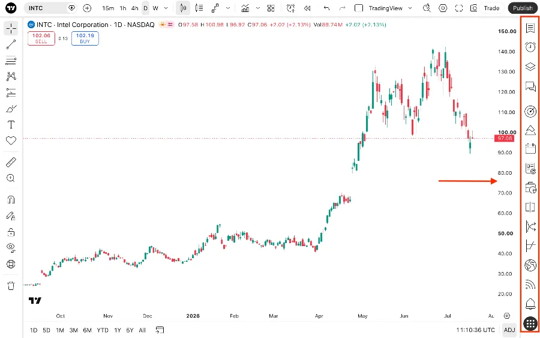Screen dimensions: 540x338
Task: Open the TradingView logo menu
Action: click(x=11, y=8)
